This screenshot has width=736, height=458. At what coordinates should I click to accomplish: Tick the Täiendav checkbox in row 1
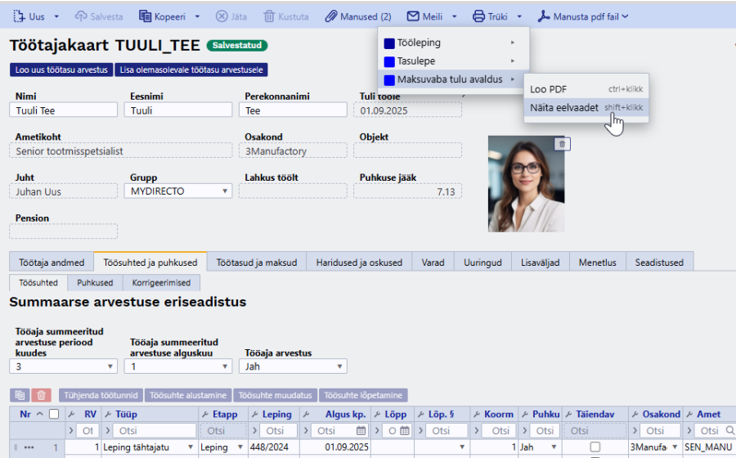click(595, 447)
